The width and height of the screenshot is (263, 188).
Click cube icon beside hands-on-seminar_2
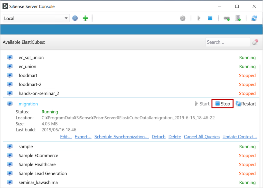(x=10, y=93)
